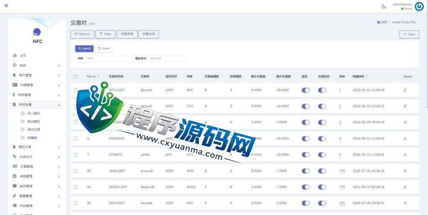Toggle 状态 switch for BSV/USDT

(x=306, y=203)
